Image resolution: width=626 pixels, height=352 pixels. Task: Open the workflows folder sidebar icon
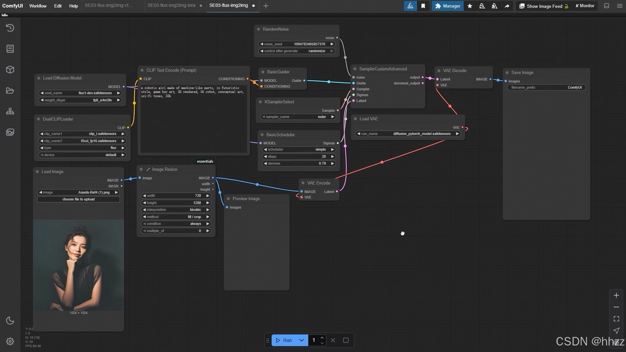point(10,91)
